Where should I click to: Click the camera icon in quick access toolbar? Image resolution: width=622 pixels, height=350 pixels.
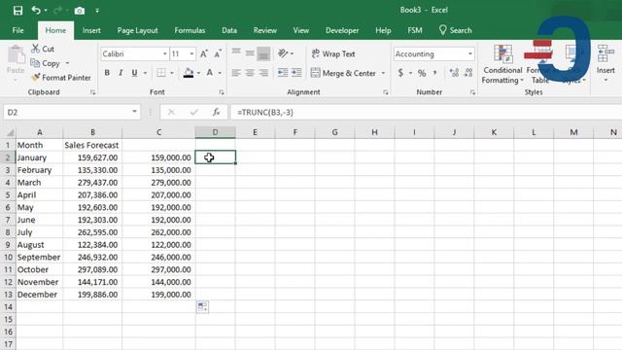click(80, 11)
